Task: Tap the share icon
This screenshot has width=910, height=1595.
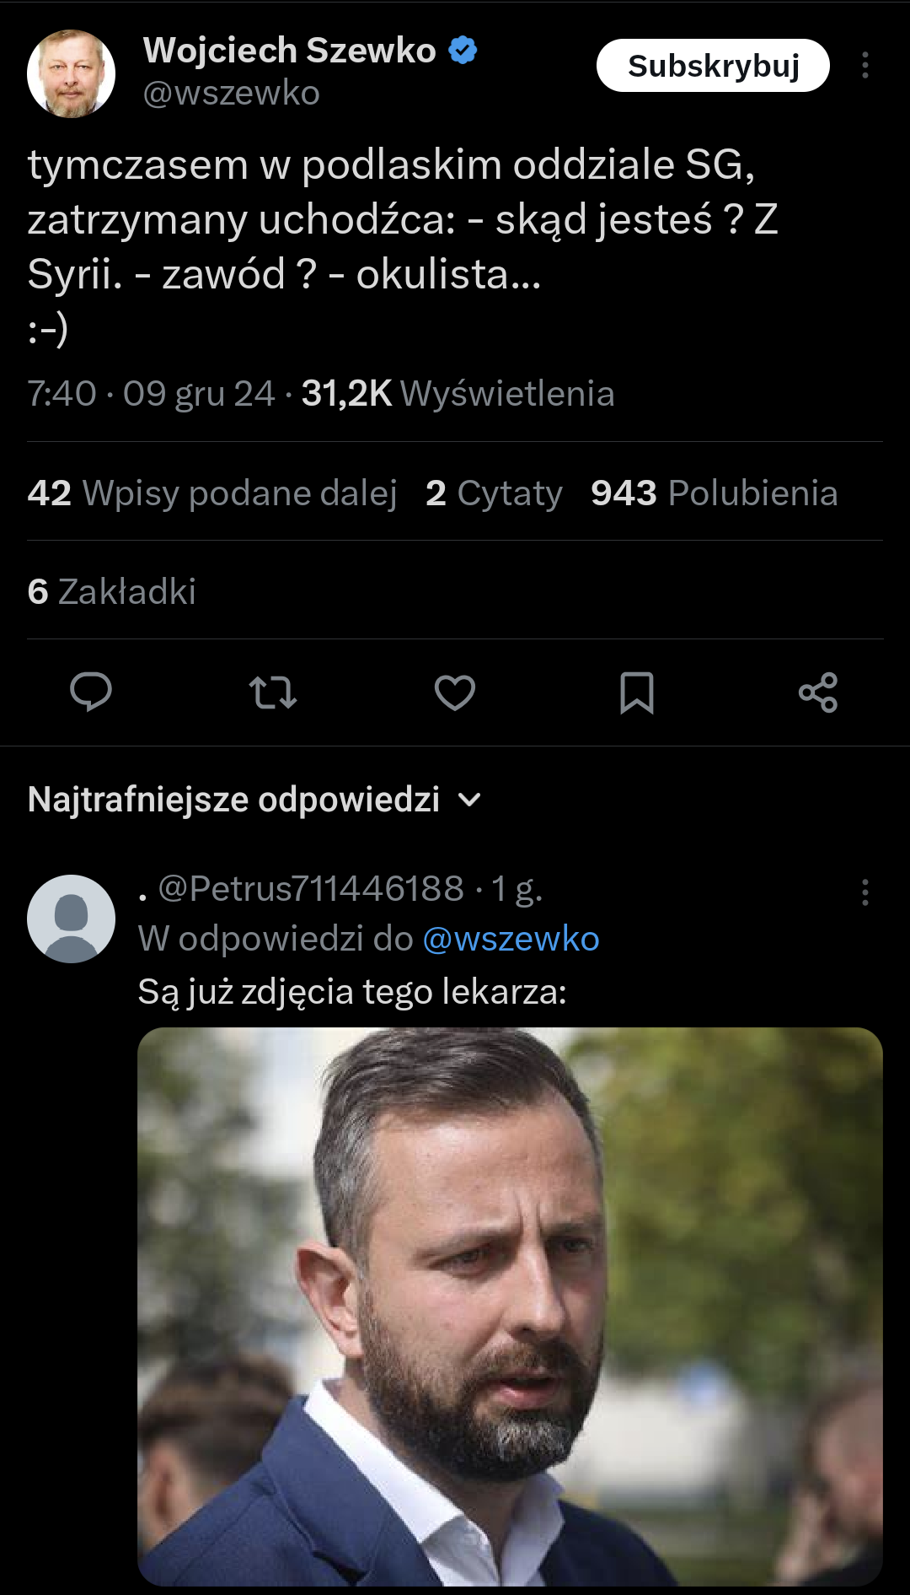Action: 818,692
